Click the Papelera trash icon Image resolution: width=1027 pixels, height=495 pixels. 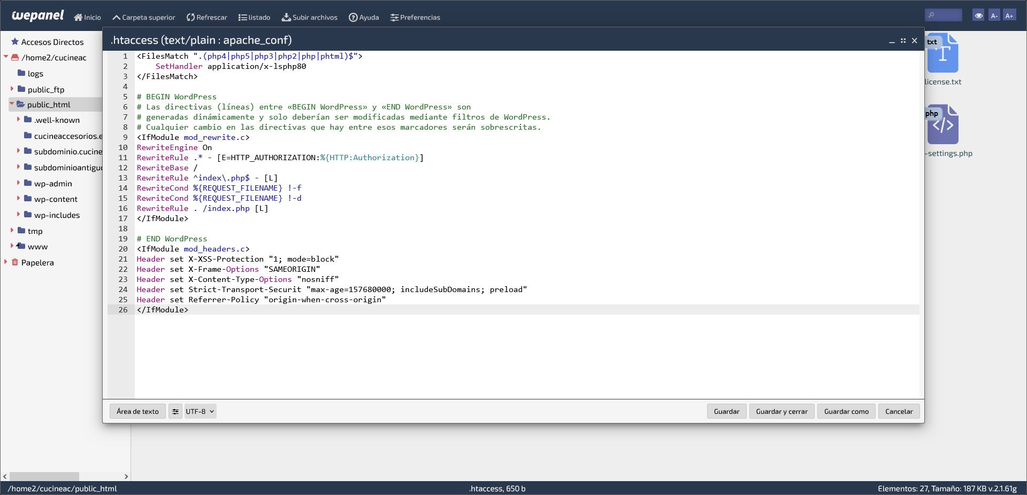15,262
